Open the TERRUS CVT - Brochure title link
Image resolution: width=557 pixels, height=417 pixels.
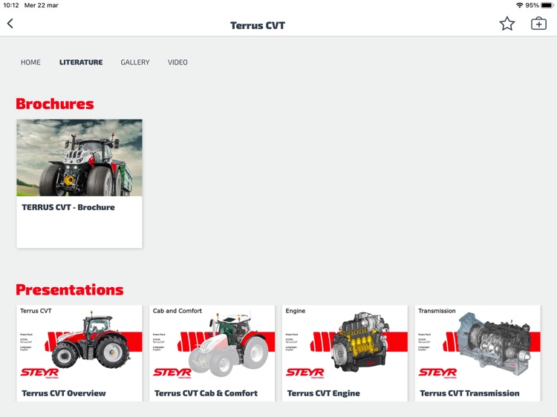(68, 207)
